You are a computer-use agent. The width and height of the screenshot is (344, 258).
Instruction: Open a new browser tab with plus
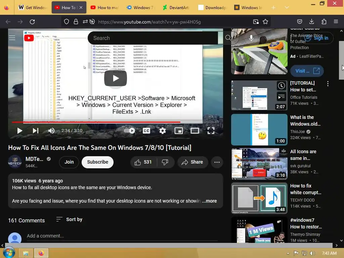[x=273, y=8]
